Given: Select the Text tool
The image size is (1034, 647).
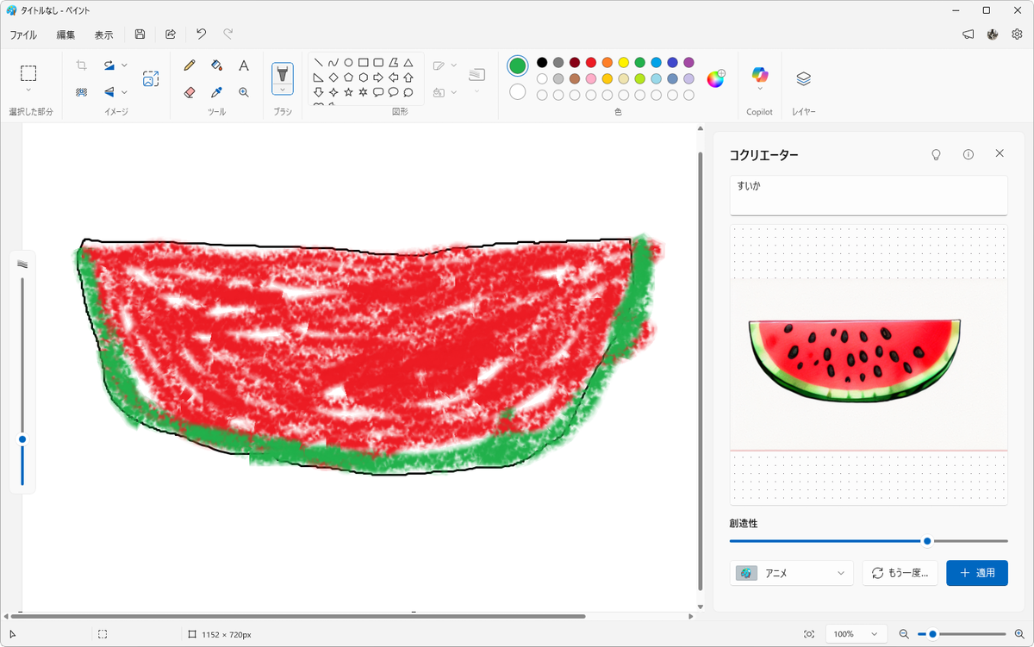Looking at the screenshot, I should pyautogui.click(x=244, y=65).
